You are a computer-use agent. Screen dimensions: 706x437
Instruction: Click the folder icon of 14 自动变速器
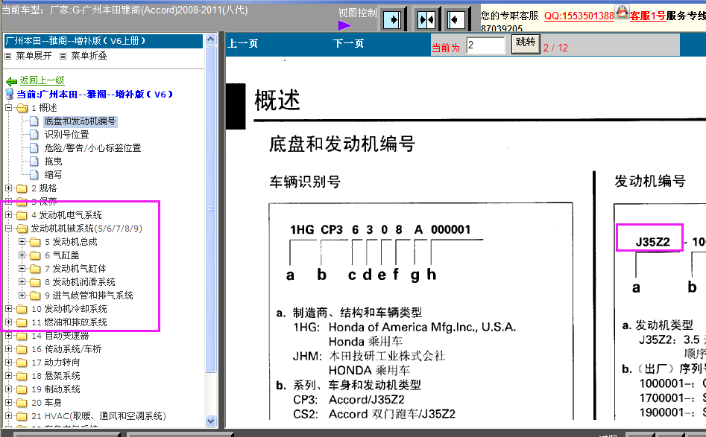(22, 336)
